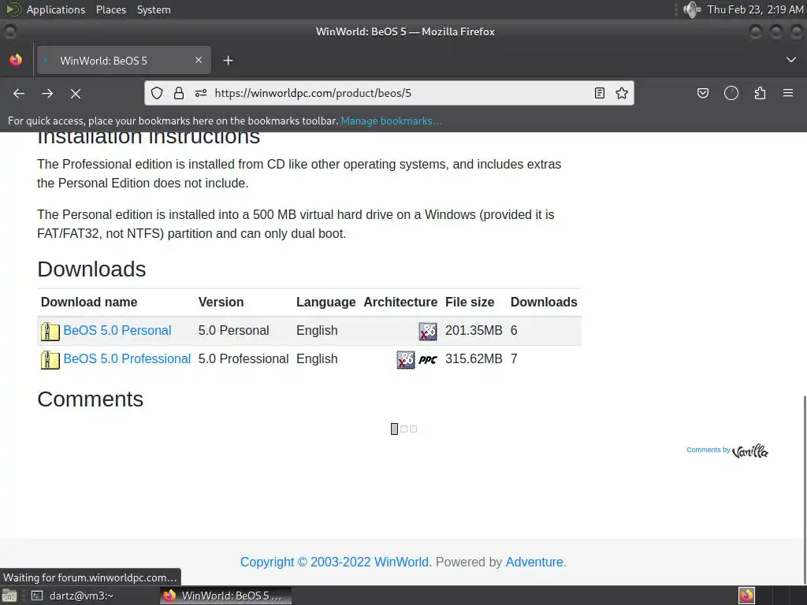Click the Downloads column header
Image resolution: width=807 pixels, height=605 pixels.
[544, 302]
